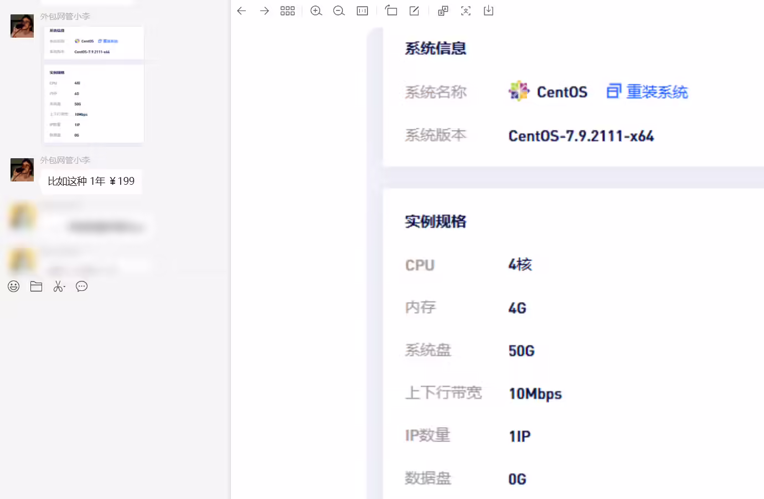Go to the next image with forward arrow
The height and width of the screenshot is (499, 764).
pos(265,11)
